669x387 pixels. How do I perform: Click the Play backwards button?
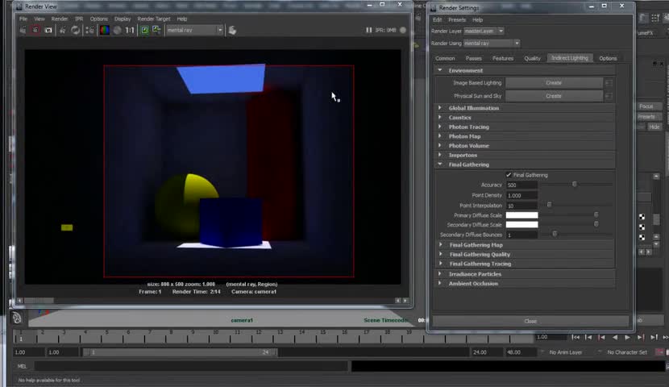click(615, 338)
